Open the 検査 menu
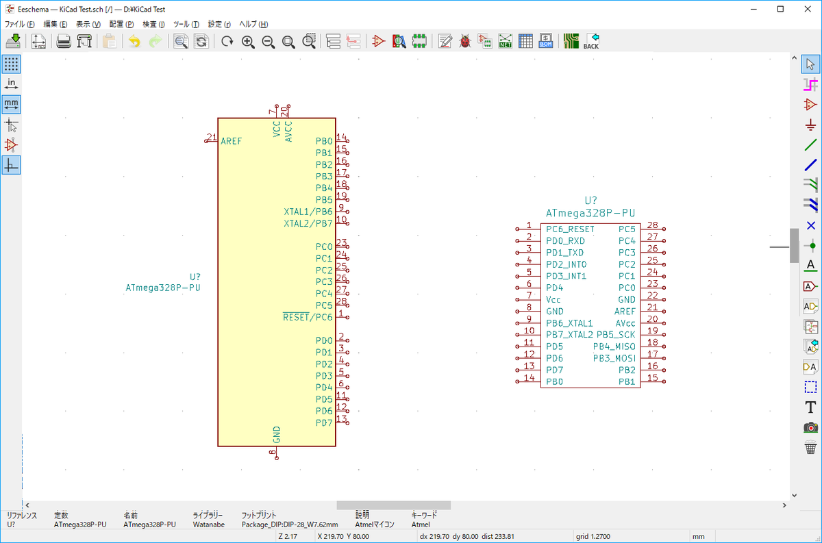Image resolution: width=822 pixels, height=543 pixels. [153, 24]
